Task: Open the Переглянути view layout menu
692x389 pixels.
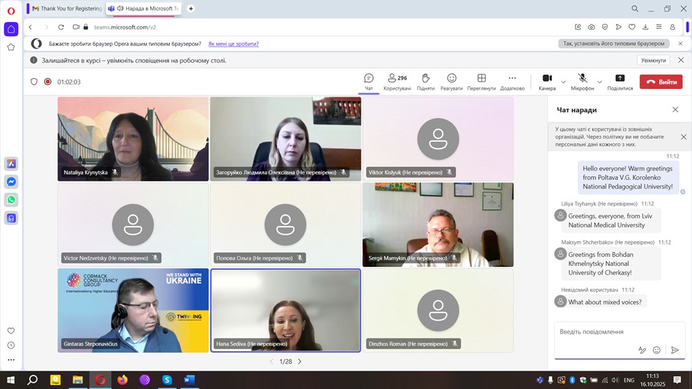Action: point(481,81)
